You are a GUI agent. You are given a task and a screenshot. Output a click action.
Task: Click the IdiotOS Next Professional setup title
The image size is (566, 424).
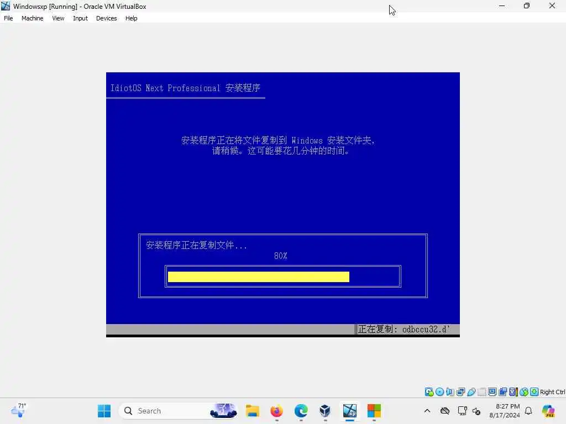tap(185, 88)
